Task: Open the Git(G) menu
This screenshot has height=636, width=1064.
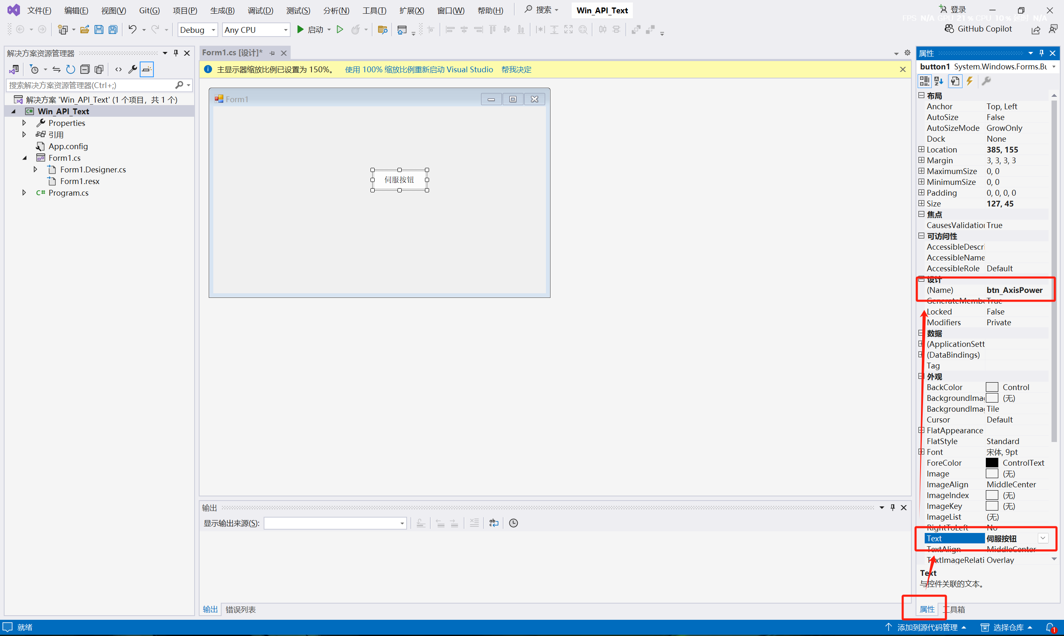Action: pos(149,10)
